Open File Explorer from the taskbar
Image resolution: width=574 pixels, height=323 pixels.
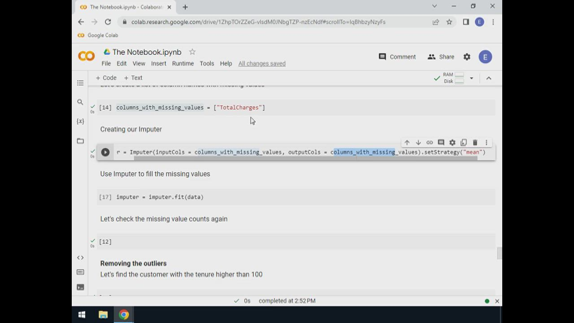[x=103, y=315]
